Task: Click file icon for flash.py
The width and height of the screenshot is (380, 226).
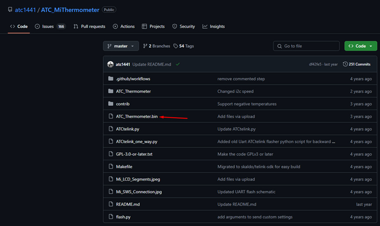Action: tap(111, 217)
